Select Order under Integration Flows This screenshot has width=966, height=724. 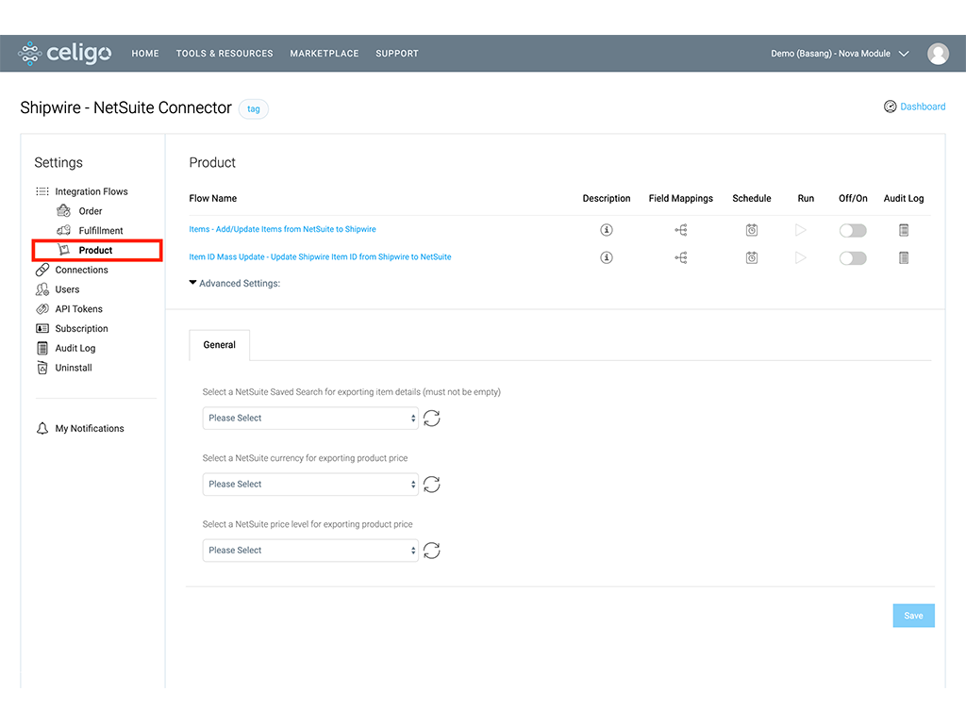pos(91,211)
